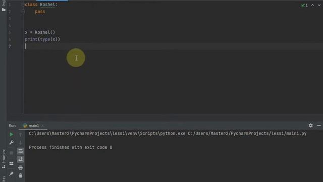Open the Structure tool window
This screenshot has height=182, width=323.
coord(4,159)
